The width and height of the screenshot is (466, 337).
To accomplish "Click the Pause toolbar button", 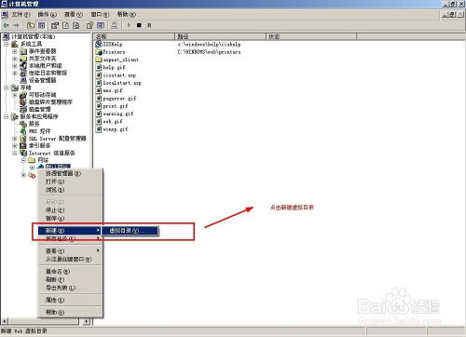I will point(149,25).
